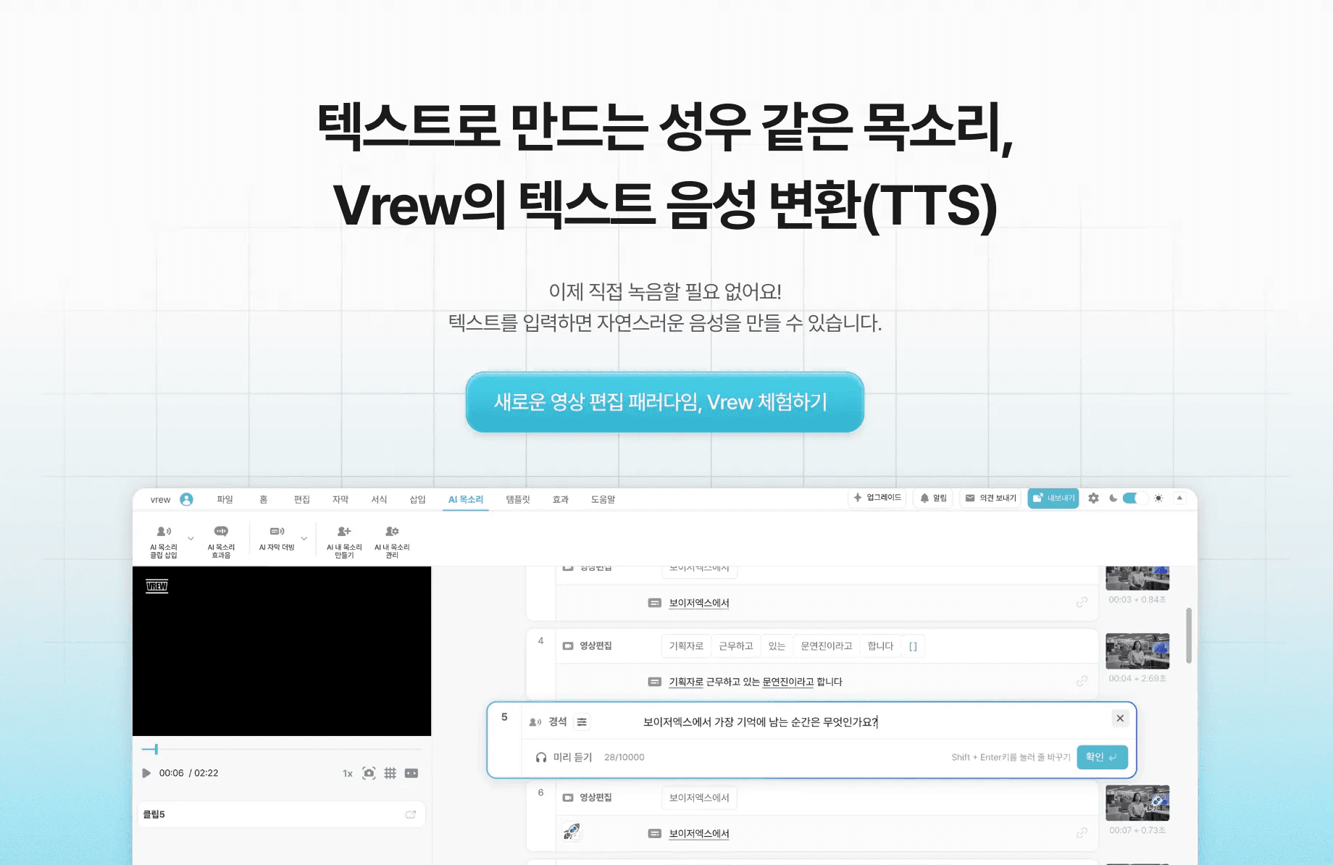Open the 파일 menu
The height and width of the screenshot is (865, 1333).
click(x=225, y=499)
